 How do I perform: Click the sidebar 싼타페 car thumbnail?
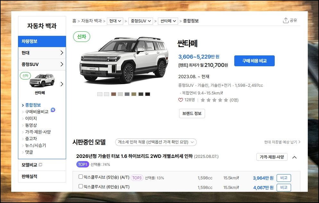(42, 80)
